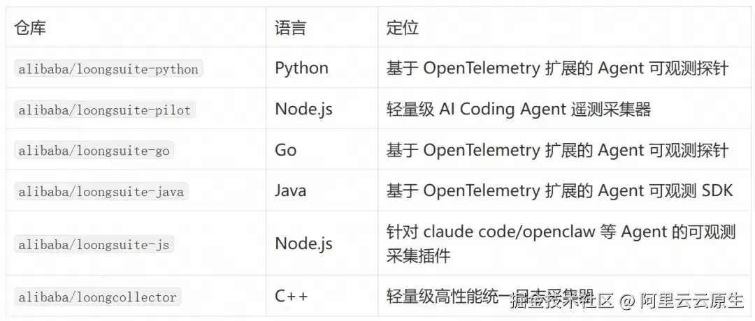Select the alibaba/loongsuite-pilot repository name
This screenshot has height=321, width=755.
point(104,110)
